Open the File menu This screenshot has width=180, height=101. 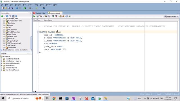(x=2, y=5)
